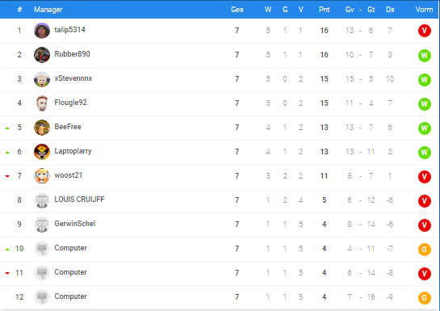Open the GerwinSchel manager name link
Viewport: 440px width, 311px height.
tap(75, 224)
